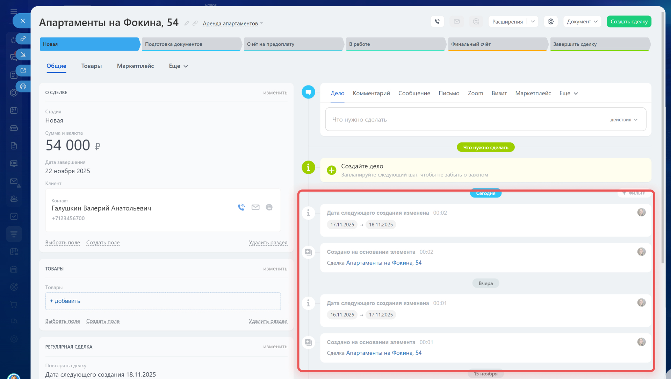671x379 pixels.
Task: Expand the действия dropdown in task field
Action: click(624, 120)
